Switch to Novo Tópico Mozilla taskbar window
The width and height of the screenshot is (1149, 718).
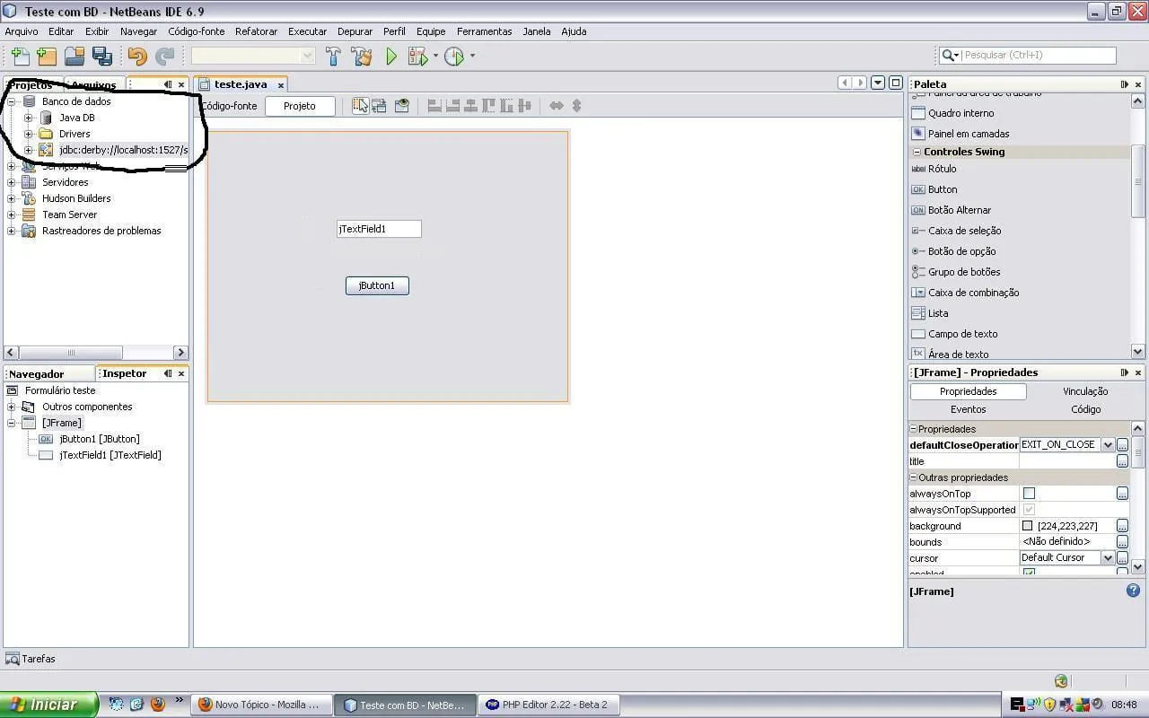[x=260, y=705]
